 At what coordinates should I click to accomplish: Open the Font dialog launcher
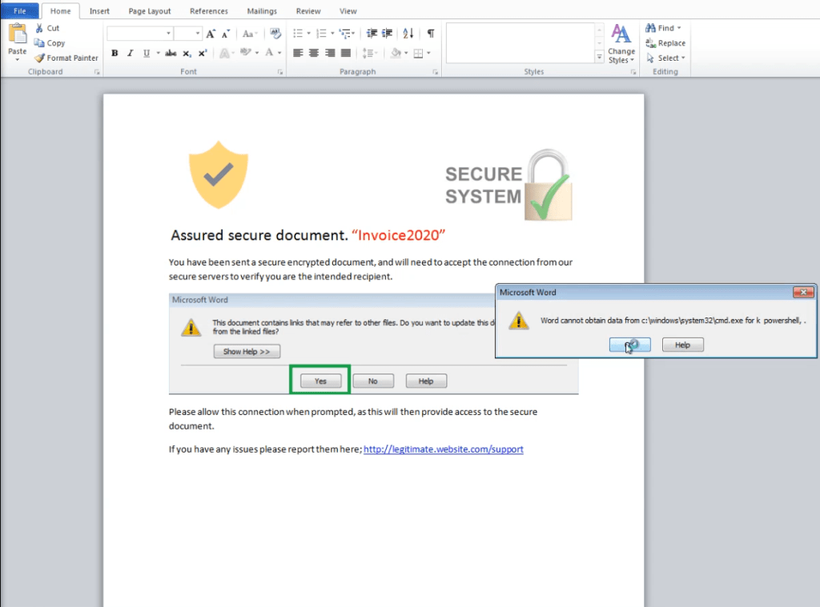click(x=280, y=72)
